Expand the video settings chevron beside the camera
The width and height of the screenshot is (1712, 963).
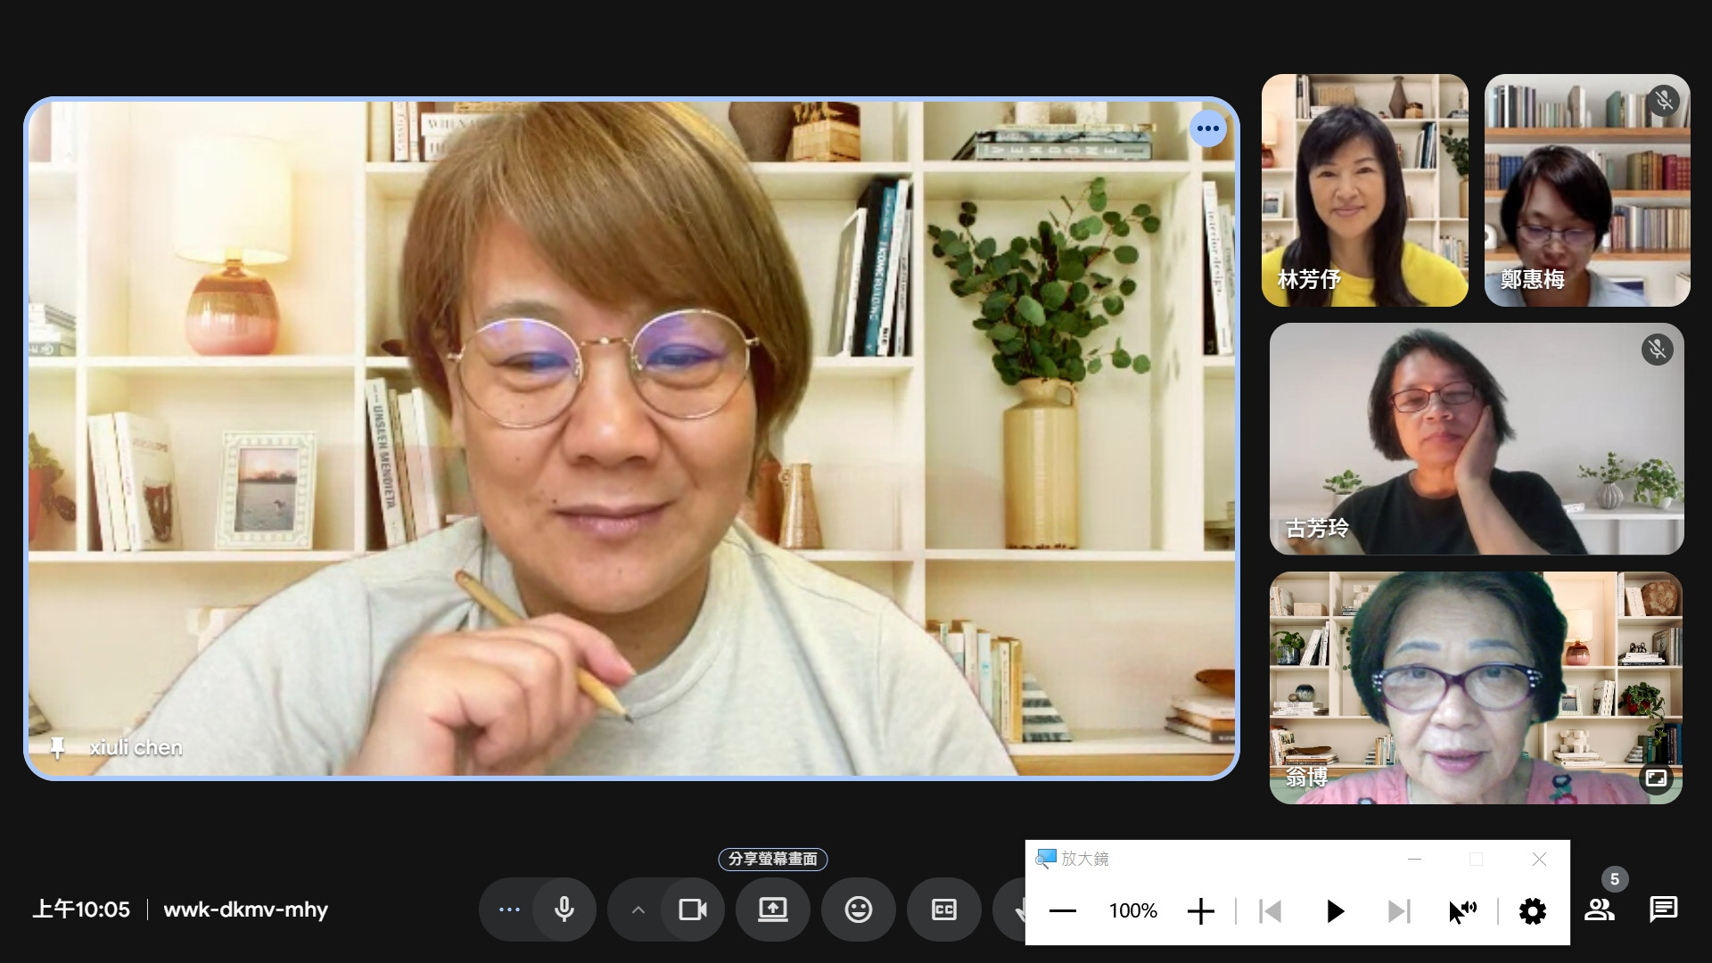(638, 909)
